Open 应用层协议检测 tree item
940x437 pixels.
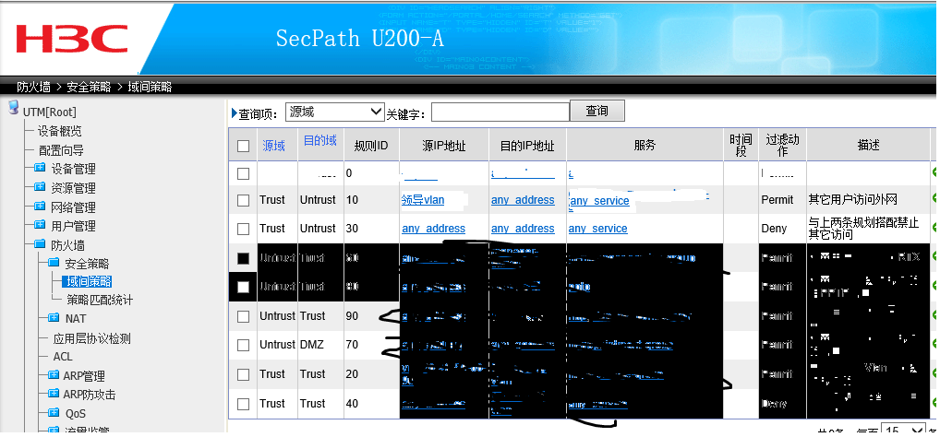point(91,338)
